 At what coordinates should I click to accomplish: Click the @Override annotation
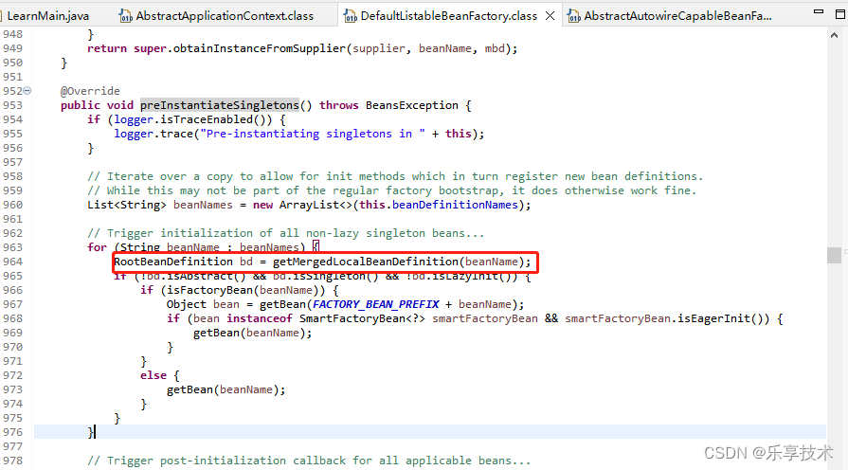[90, 91]
